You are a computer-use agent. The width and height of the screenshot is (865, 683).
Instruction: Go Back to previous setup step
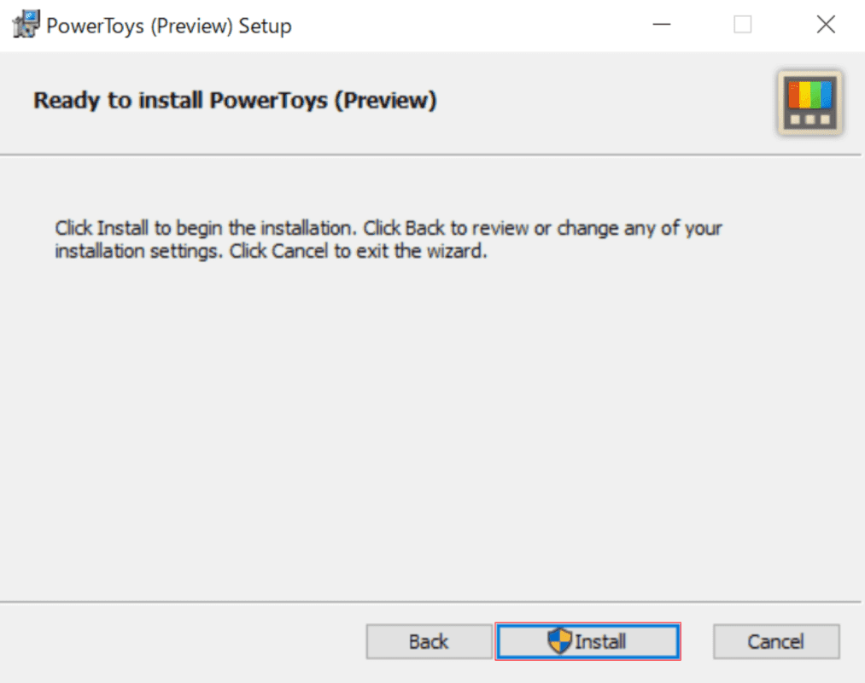pos(430,642)
